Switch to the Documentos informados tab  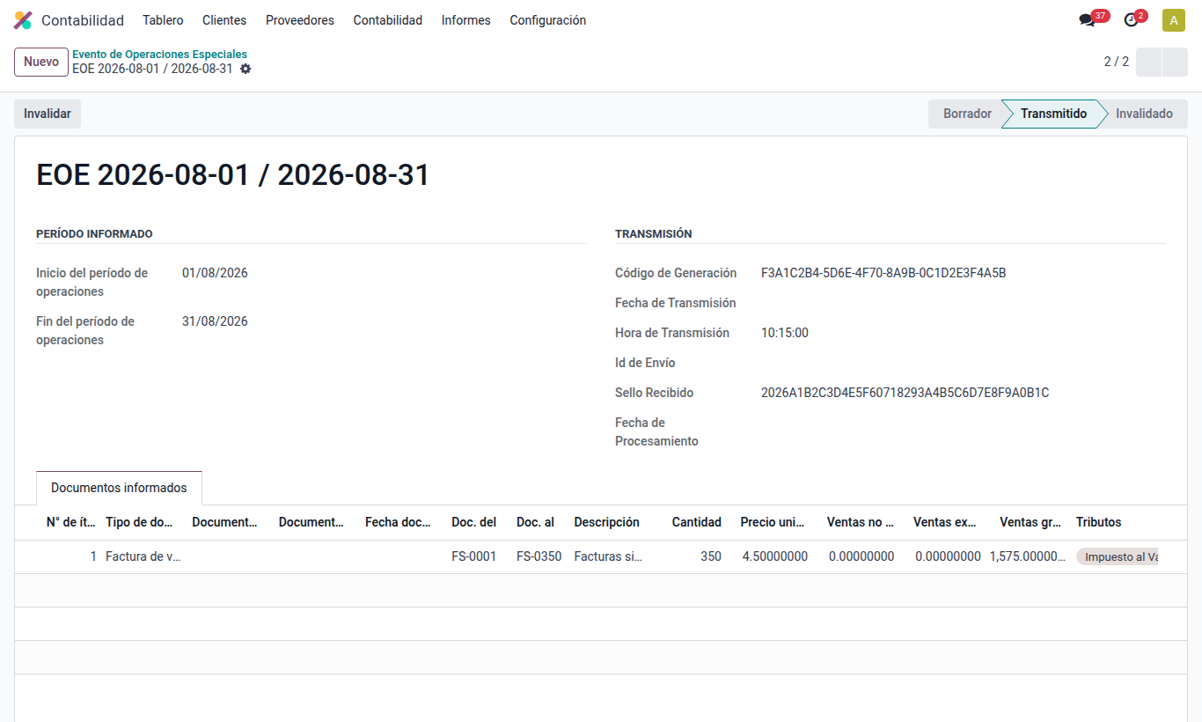119,488
